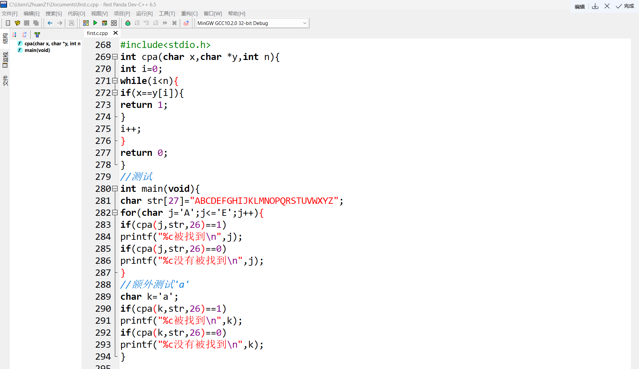Sort structure list alphabetically
This screenshot has height=369, width=639.
[24, 34]
